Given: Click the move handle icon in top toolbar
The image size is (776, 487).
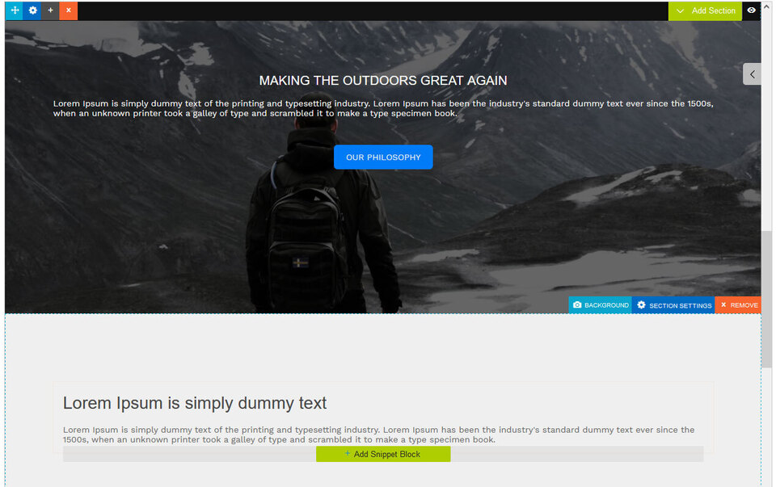Looking at the screenshot, I should tap(15, 10).
